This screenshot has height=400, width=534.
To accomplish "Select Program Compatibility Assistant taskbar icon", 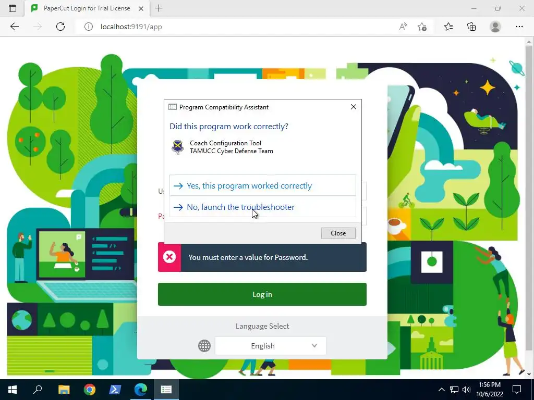I will click(x=166, y=390).
